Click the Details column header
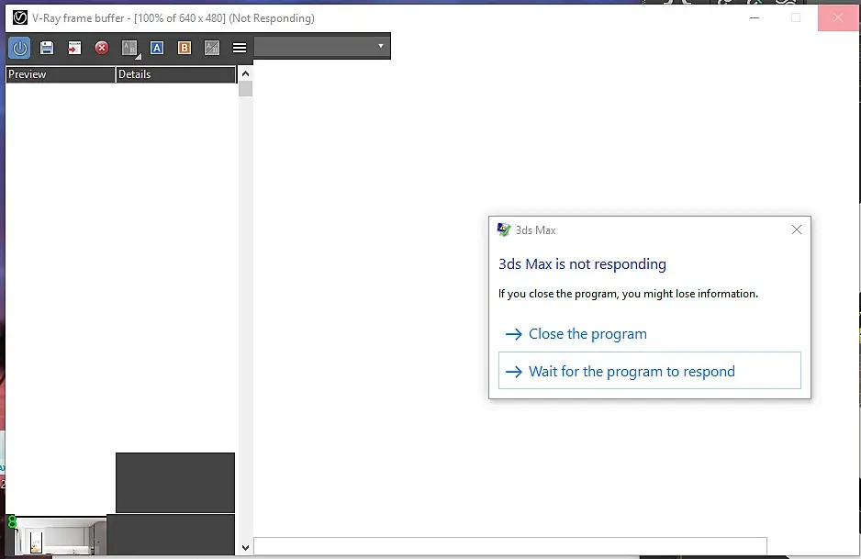This screenshot has height=559, width=861. click(175, 74)
